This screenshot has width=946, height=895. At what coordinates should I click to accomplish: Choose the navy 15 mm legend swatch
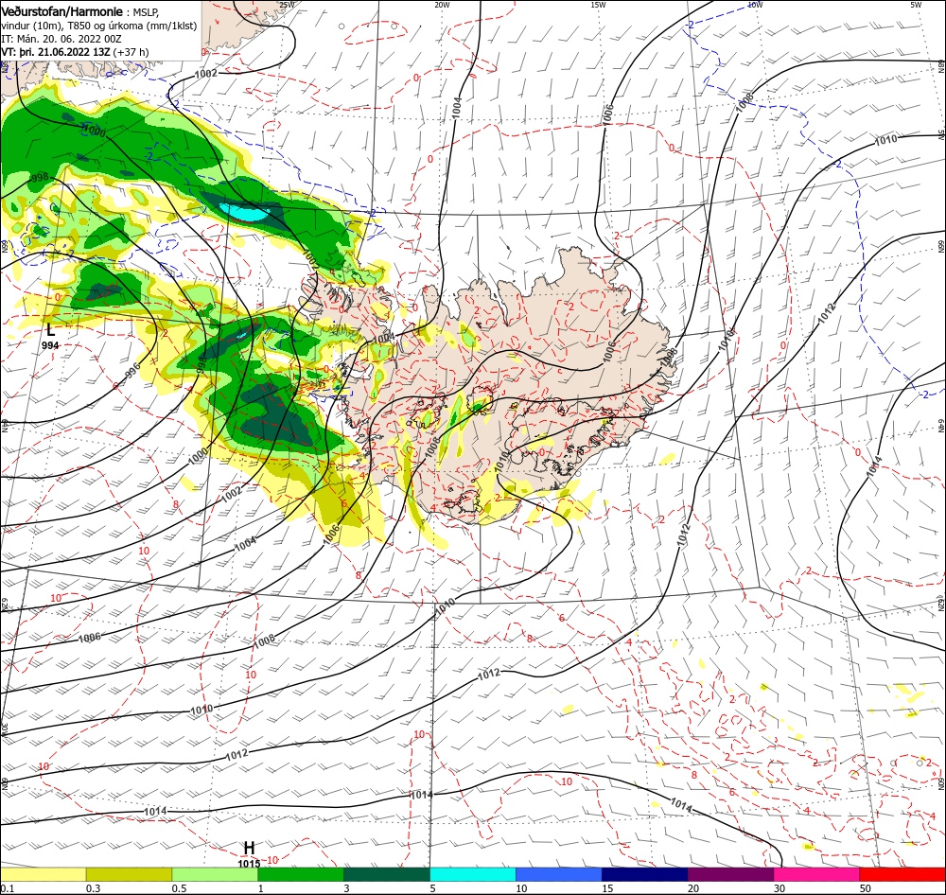tap(645, 874)
